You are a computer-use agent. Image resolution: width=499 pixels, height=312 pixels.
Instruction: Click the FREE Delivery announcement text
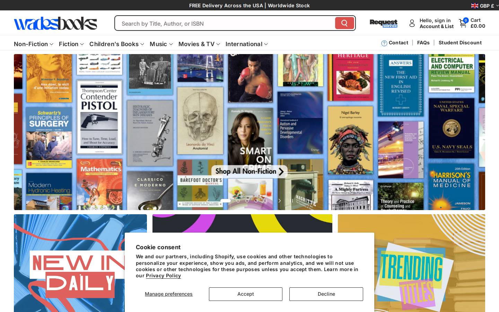point(249,6)
